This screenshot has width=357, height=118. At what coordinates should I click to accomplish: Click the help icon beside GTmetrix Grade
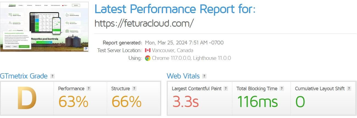tap(52, 76)
